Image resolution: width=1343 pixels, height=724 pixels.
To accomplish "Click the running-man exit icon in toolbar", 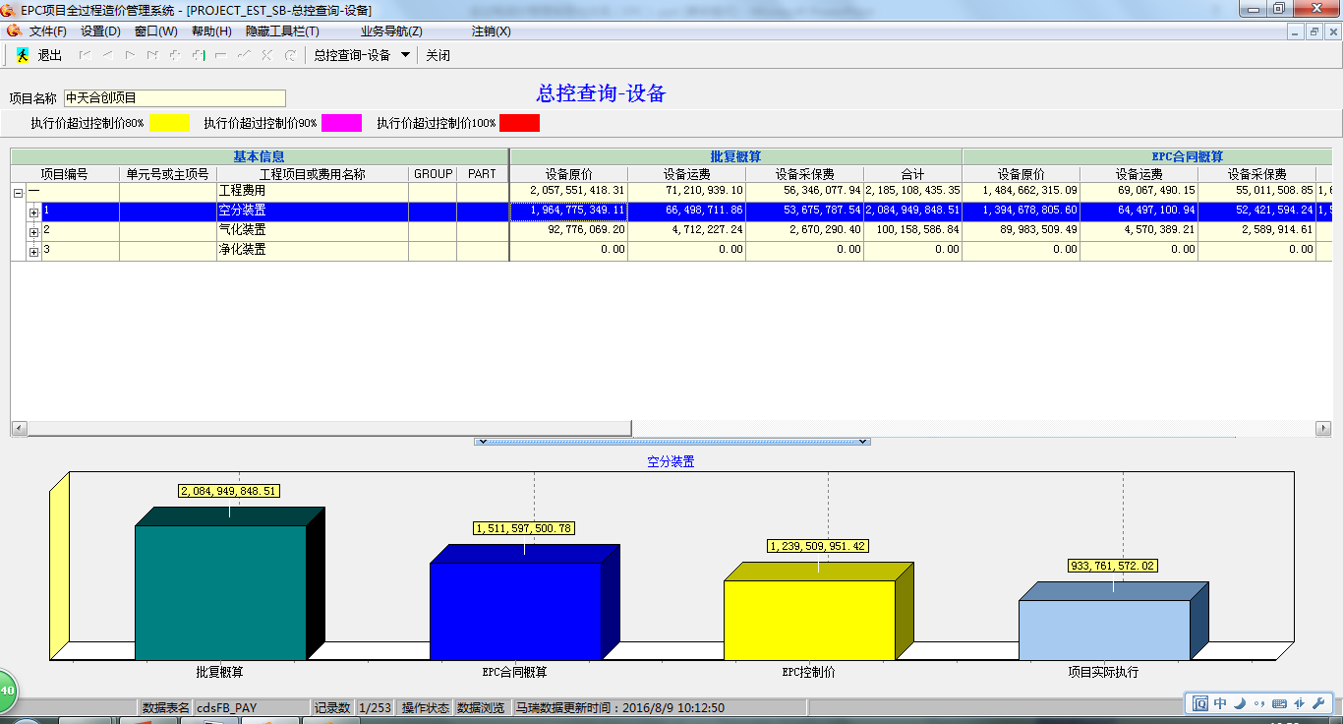I will click(x=23, y=56).
